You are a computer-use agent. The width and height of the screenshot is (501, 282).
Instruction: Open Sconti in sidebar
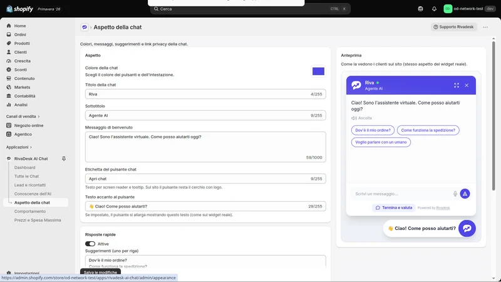pos(21,70)
